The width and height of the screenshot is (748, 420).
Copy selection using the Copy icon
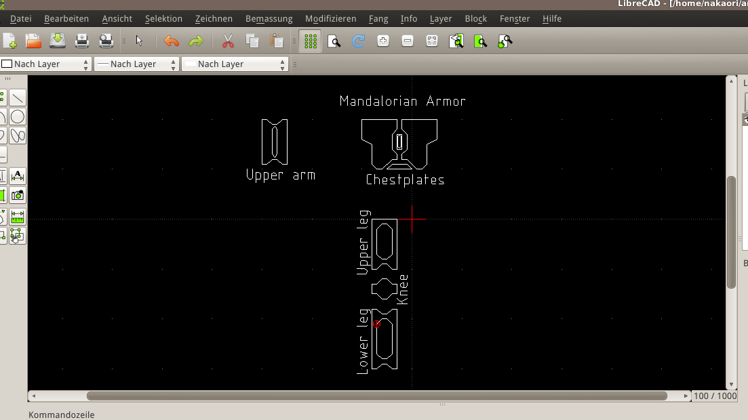tap(252, 41)
